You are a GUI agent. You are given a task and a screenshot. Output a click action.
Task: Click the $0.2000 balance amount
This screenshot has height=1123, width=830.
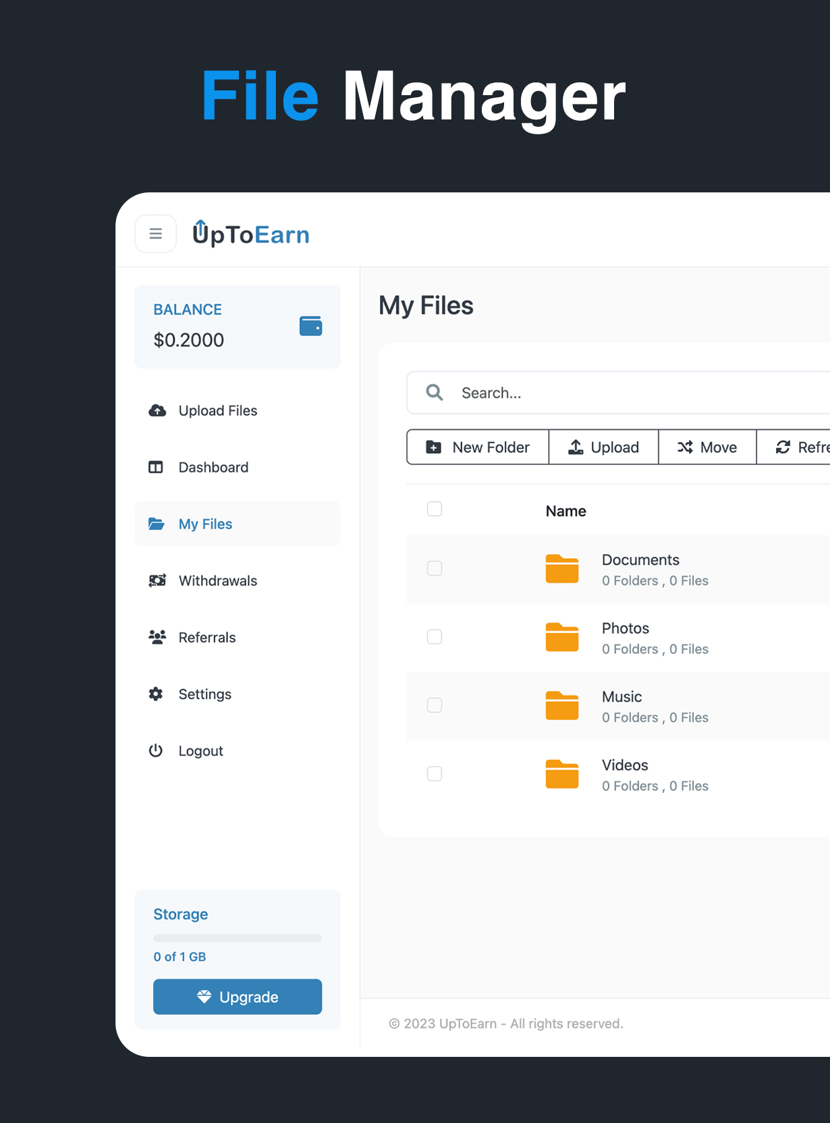coord(189,340)
